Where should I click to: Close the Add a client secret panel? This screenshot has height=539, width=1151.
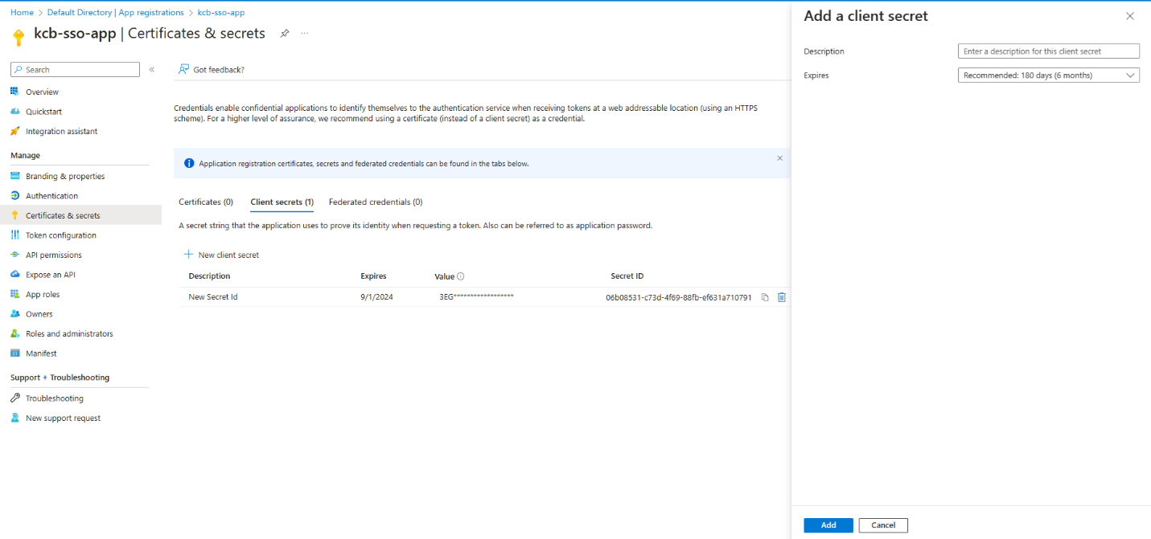1129,16
